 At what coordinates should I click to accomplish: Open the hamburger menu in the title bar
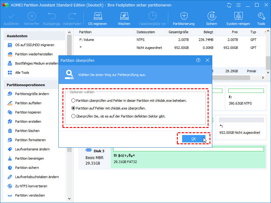coord(238,5)
